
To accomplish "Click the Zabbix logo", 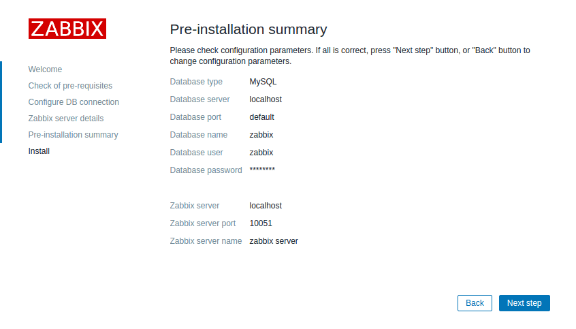I will tap(67, 29).
